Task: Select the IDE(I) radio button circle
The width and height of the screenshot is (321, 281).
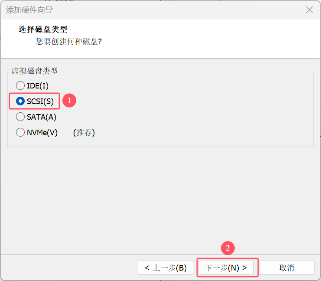Action: tap(20, 85)
